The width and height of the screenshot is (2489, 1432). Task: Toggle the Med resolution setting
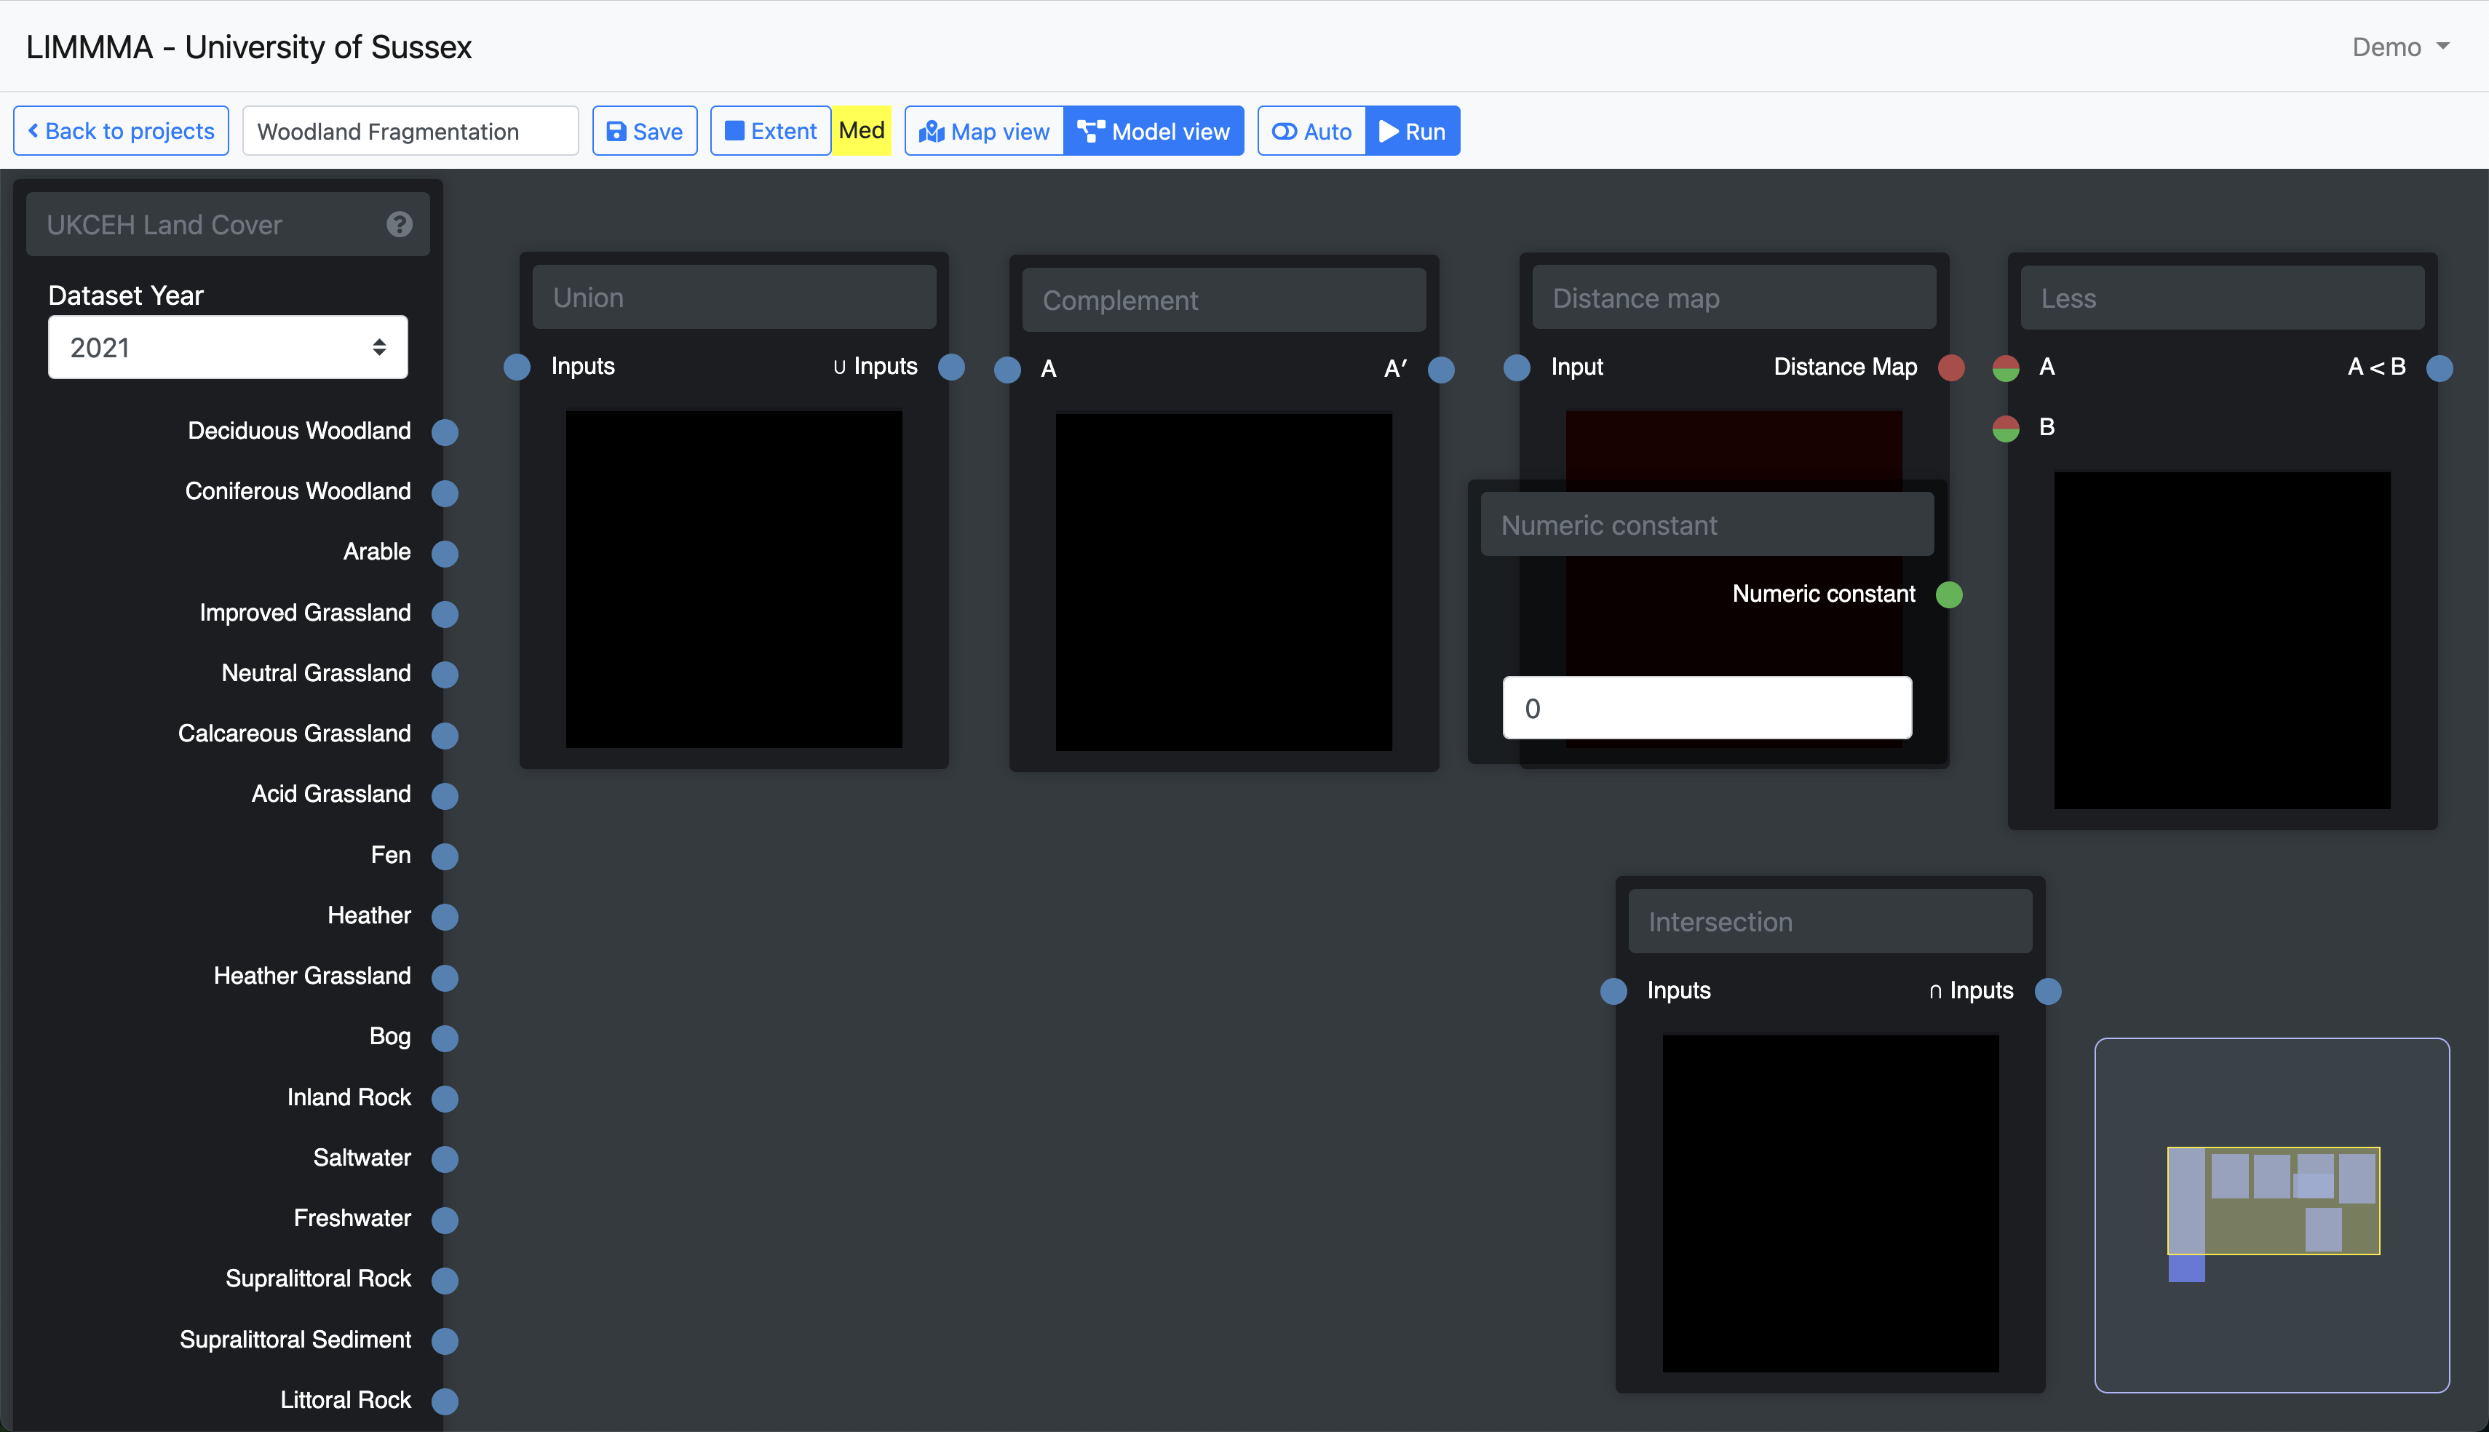862,131
